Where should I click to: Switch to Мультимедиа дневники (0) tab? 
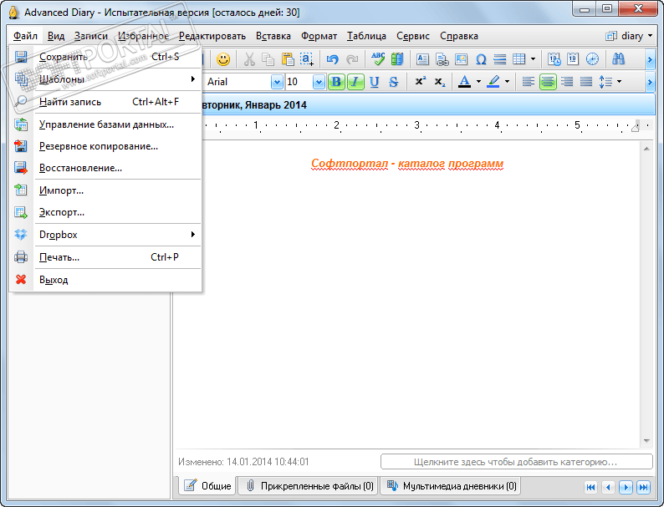[x=451, y=486]
